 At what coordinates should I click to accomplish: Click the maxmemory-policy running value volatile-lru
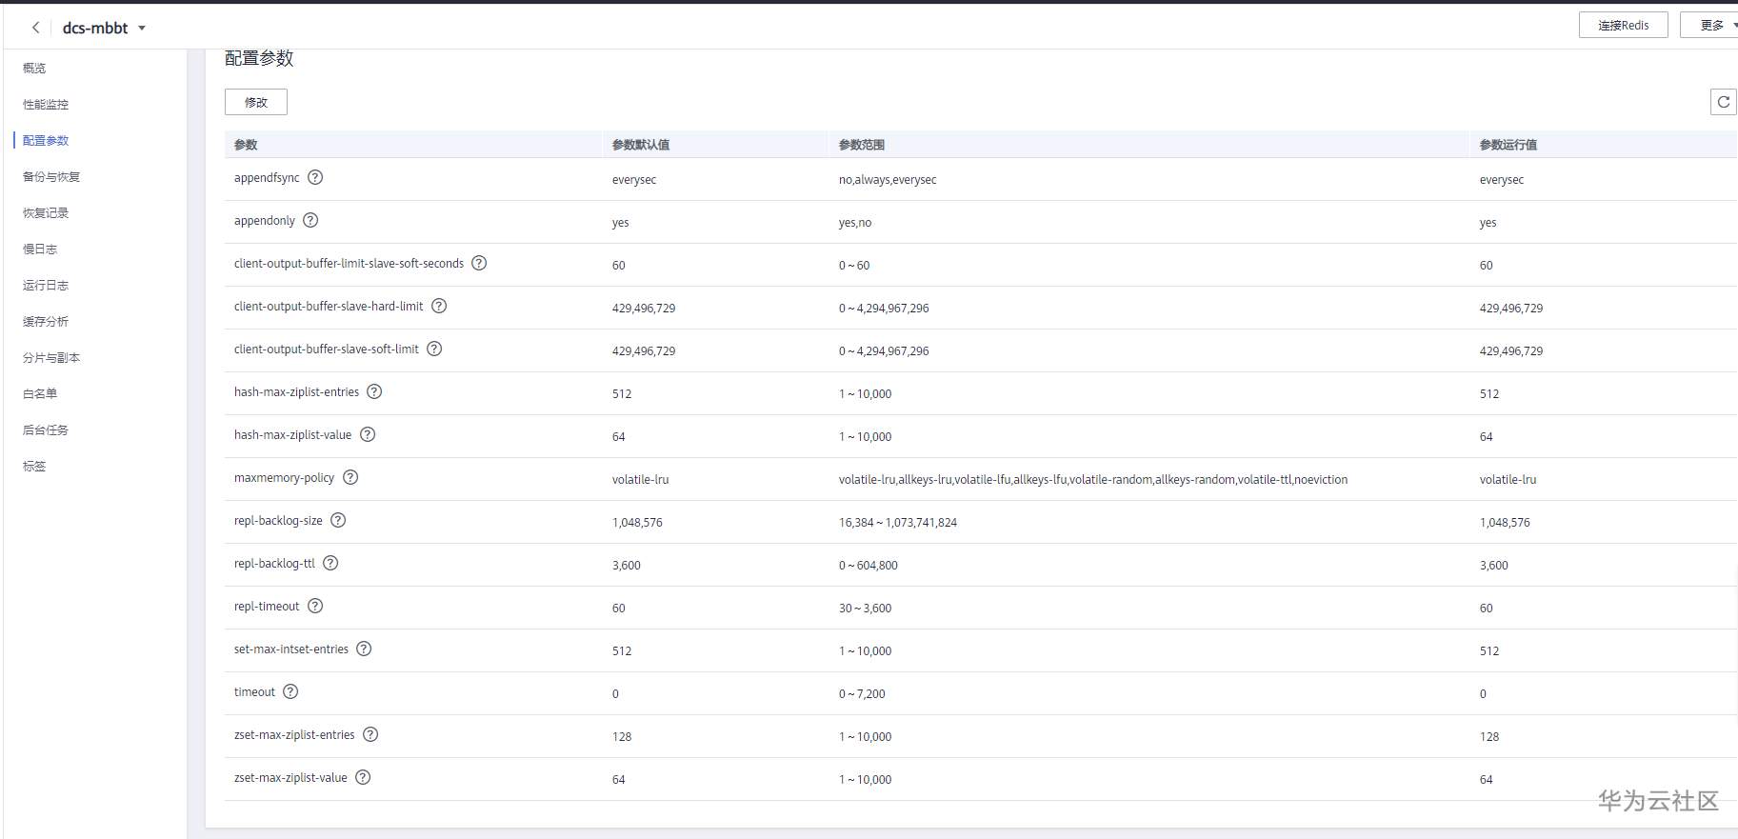pyautogui.click(x=1508, y=480)
